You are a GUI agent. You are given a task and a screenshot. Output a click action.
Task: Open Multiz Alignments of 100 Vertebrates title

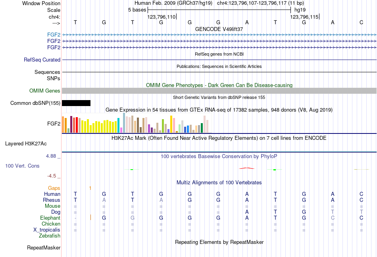(x=219, y=183)
